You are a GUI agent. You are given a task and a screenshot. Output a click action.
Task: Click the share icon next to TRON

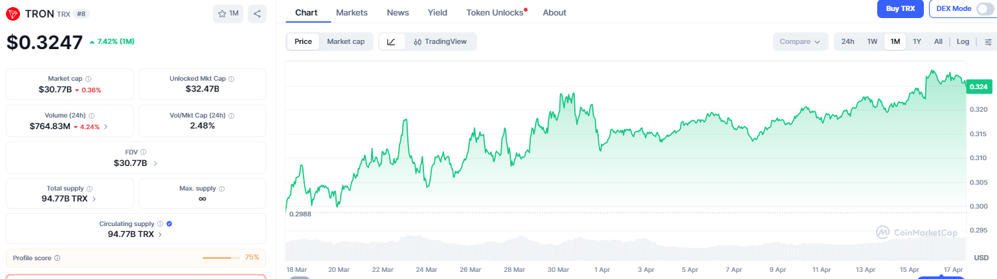point(257,14)
